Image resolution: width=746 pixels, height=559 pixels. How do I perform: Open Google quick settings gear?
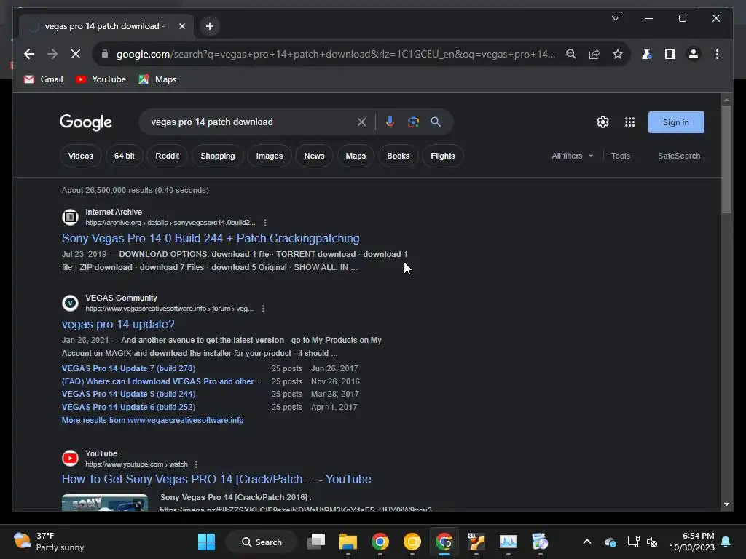[602, 122]
